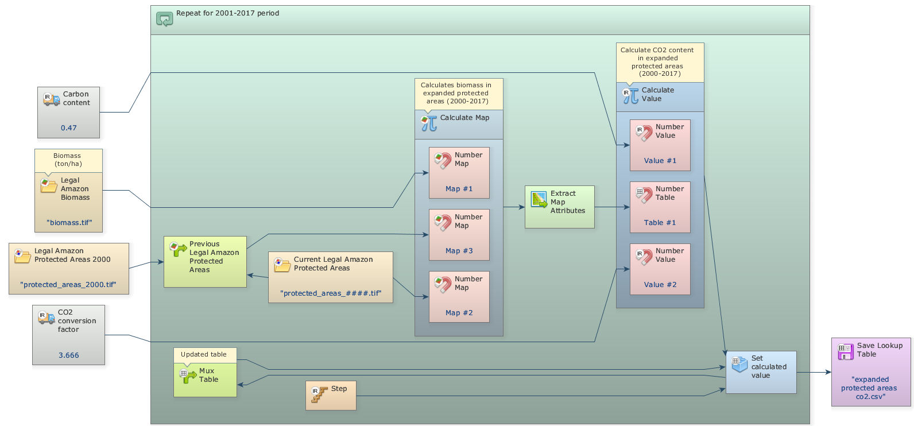Select the "protected_areas_2000.tif" filename text
914x426 pixels.
tap(68, 285)
